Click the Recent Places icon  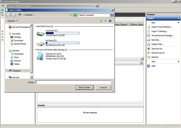(12, 44)
